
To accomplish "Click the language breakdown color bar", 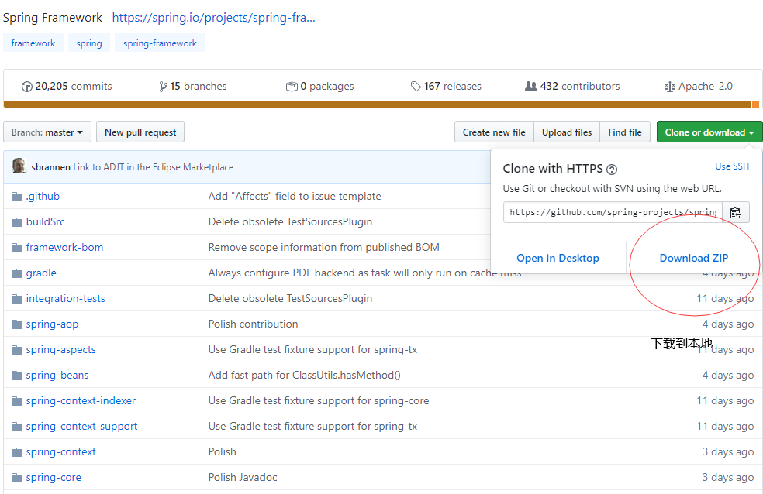I will coord(381,105).
